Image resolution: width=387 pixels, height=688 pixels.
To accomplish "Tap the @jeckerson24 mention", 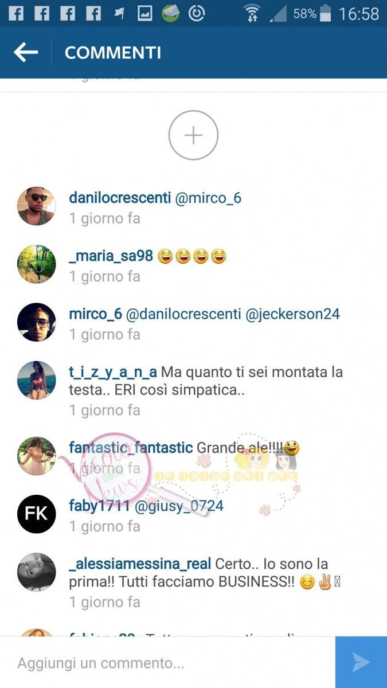I will coord(292,314).
